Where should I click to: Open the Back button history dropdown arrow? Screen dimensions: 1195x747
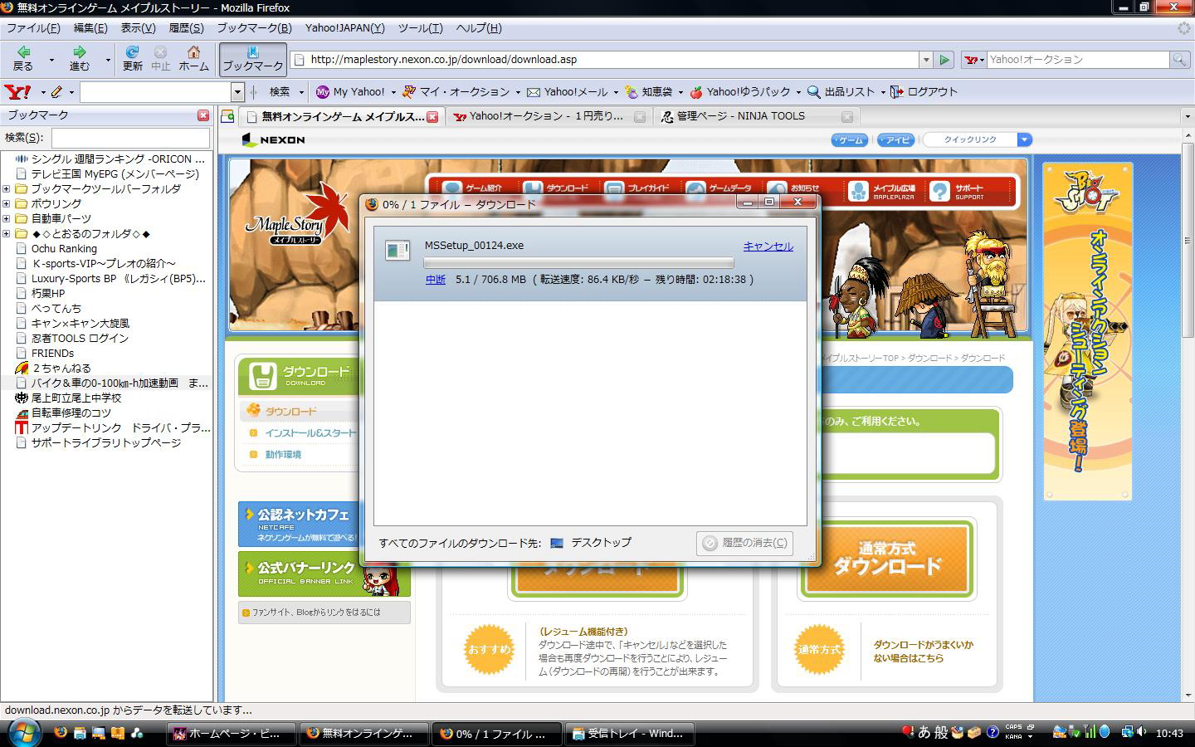[x=51, y=60]
